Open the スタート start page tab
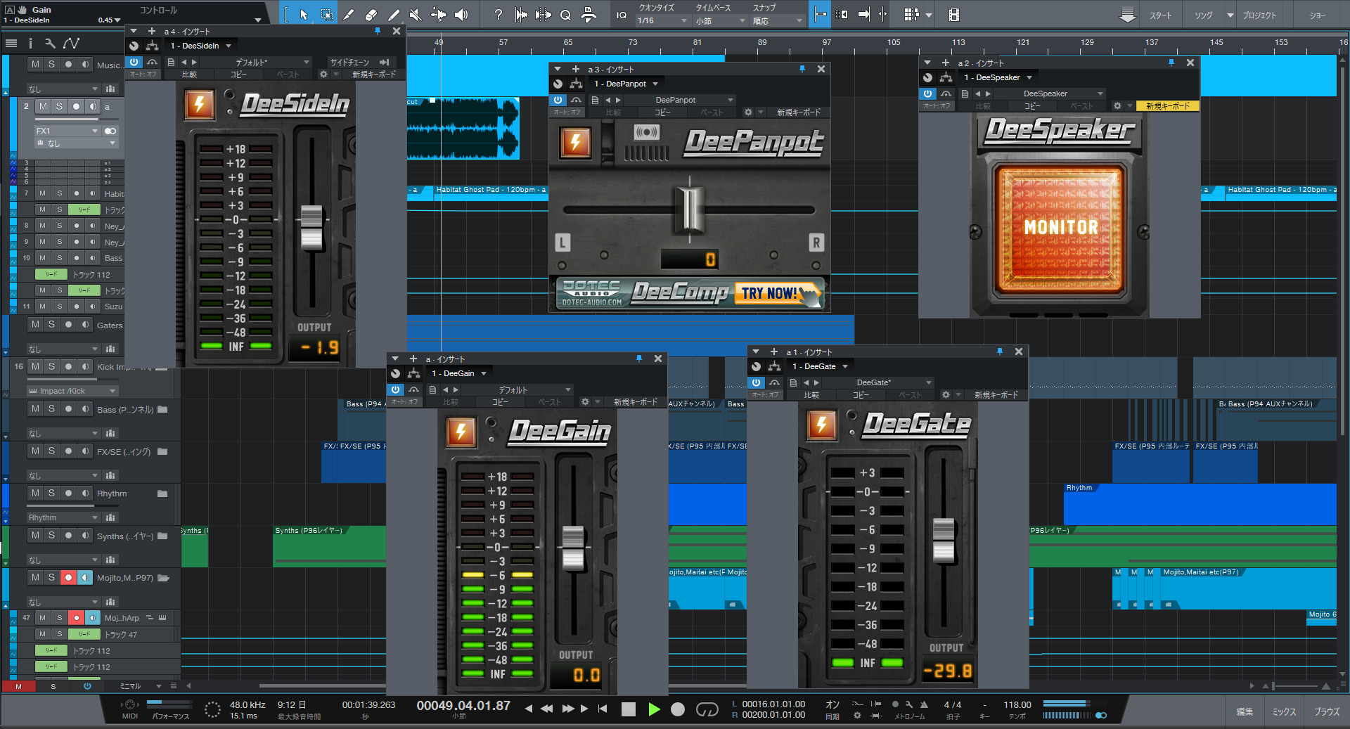 pos(1160,15)
